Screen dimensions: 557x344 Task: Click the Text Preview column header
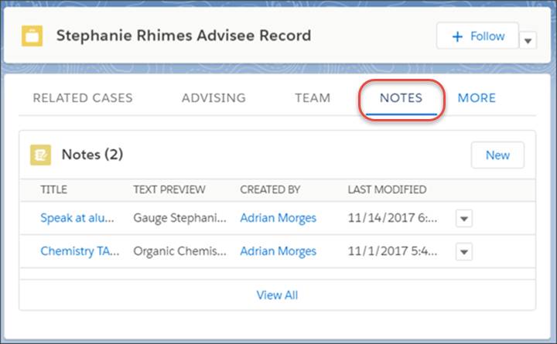pos(169,189)
